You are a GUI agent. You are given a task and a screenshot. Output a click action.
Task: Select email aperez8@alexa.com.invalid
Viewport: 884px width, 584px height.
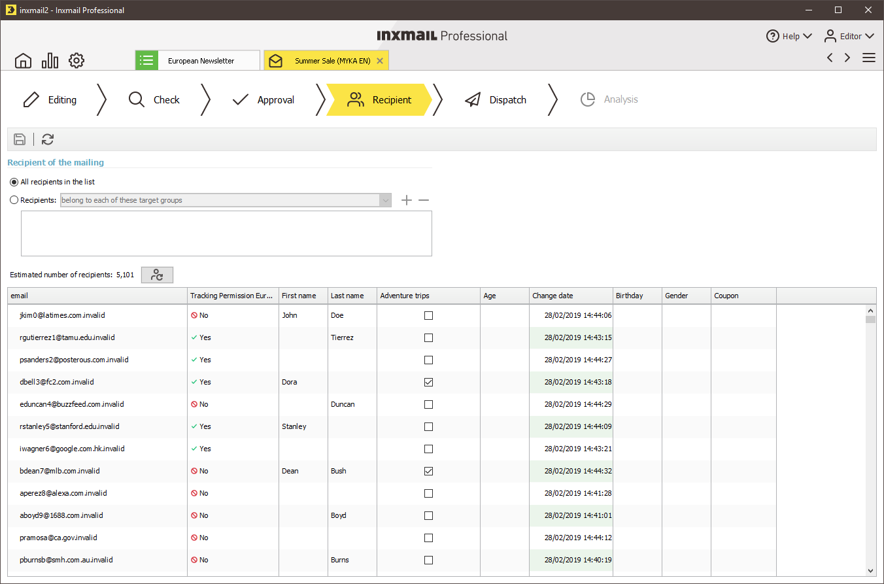tap(63, 493)
